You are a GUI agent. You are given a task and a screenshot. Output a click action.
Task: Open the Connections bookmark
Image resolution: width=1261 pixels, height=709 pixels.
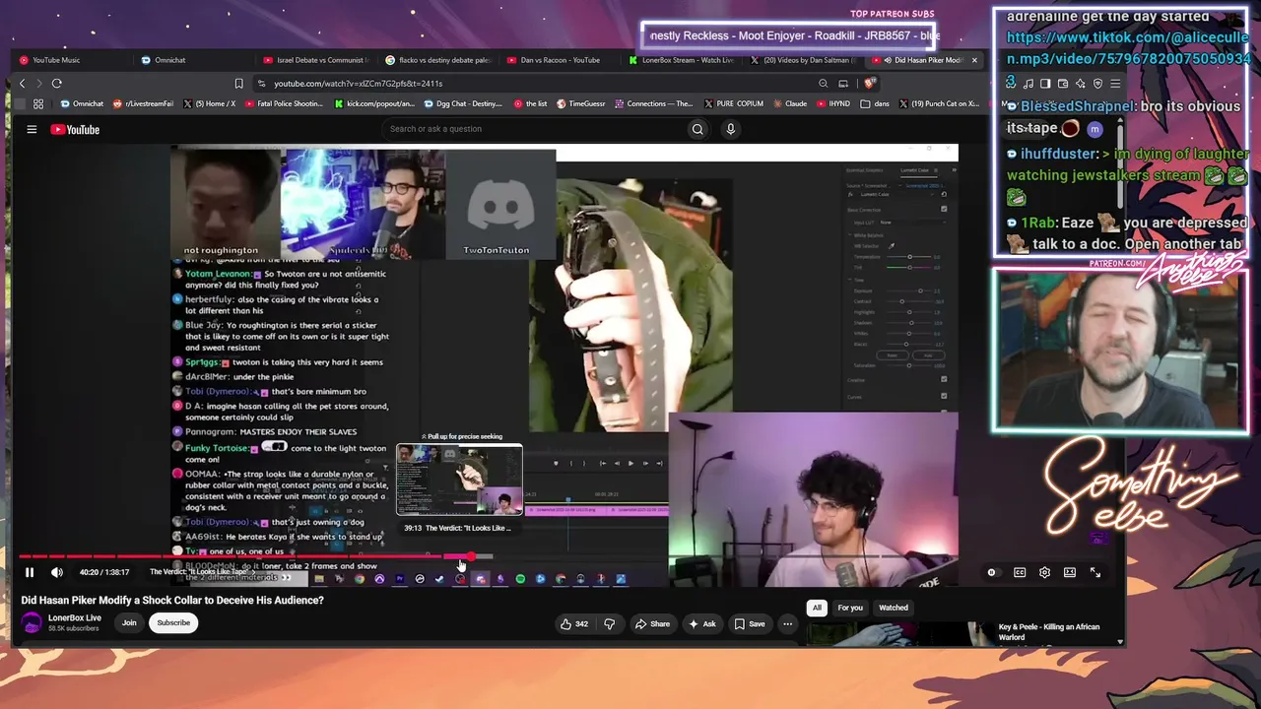654,104
